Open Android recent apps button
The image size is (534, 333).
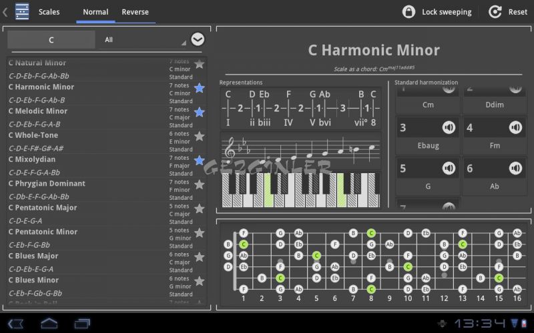[82, 323]
